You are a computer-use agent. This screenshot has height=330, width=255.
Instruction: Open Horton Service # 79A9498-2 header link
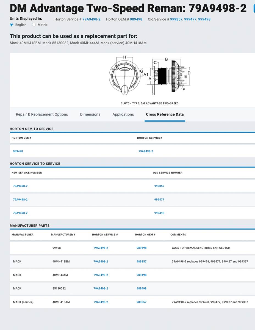point(92,19)
